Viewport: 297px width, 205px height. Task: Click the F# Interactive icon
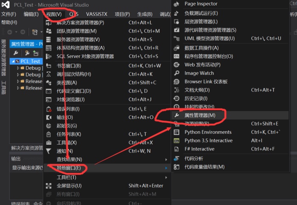tap(177, 149)
